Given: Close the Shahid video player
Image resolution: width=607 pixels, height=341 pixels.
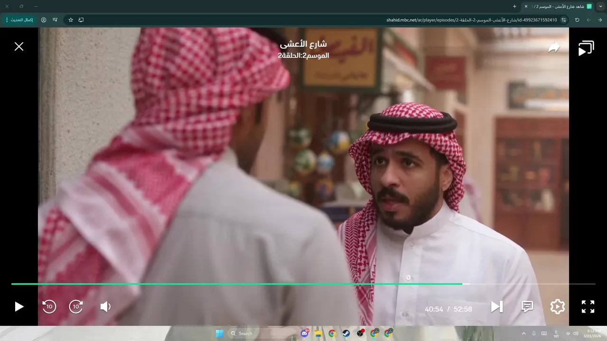Looking at the screenshot, I should click(x=19, y=46).
